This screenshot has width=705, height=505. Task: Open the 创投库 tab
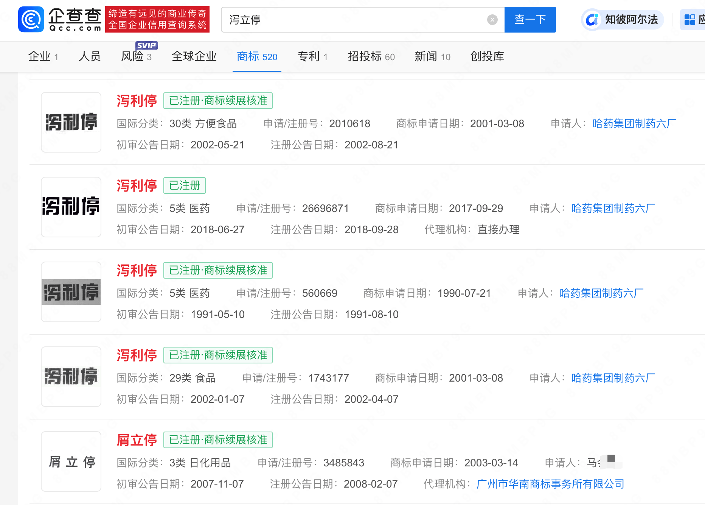(487, 57)
